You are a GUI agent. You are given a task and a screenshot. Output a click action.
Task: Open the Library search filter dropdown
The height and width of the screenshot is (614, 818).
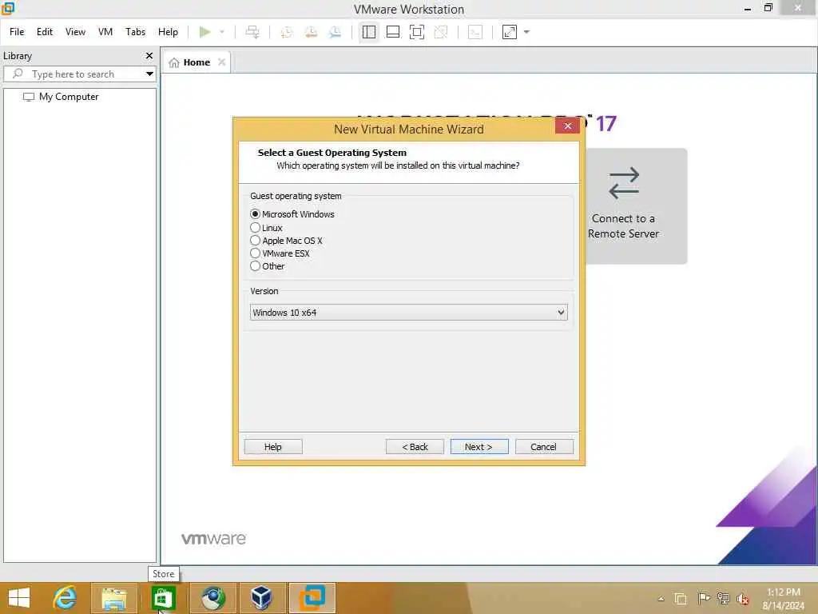(149, 74)
